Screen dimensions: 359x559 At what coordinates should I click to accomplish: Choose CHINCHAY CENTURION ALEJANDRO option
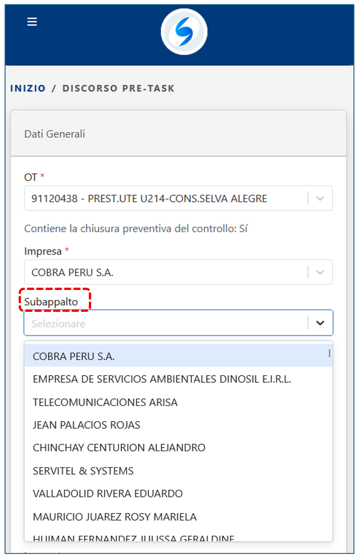(119, 447)
